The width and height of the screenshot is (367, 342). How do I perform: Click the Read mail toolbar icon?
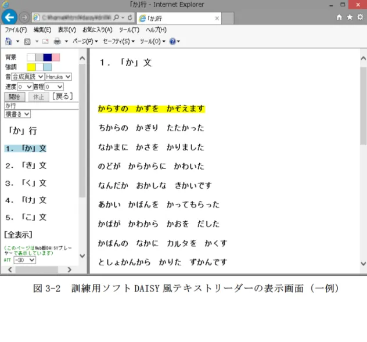45,42
